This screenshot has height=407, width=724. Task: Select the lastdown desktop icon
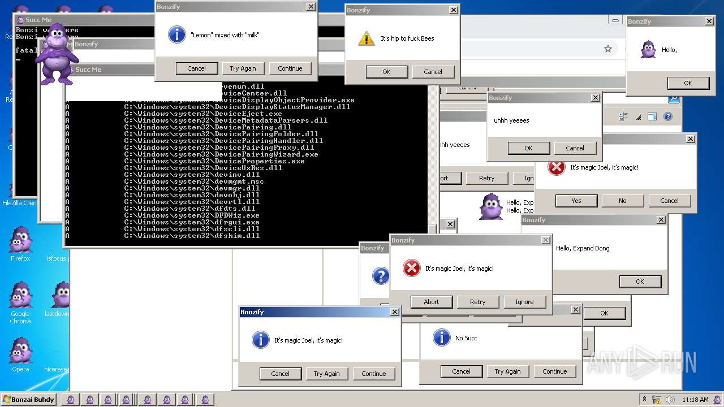(57, 300)
